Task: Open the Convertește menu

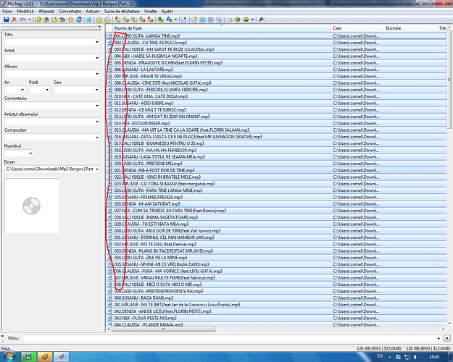Action: click(x=70, y=12)
